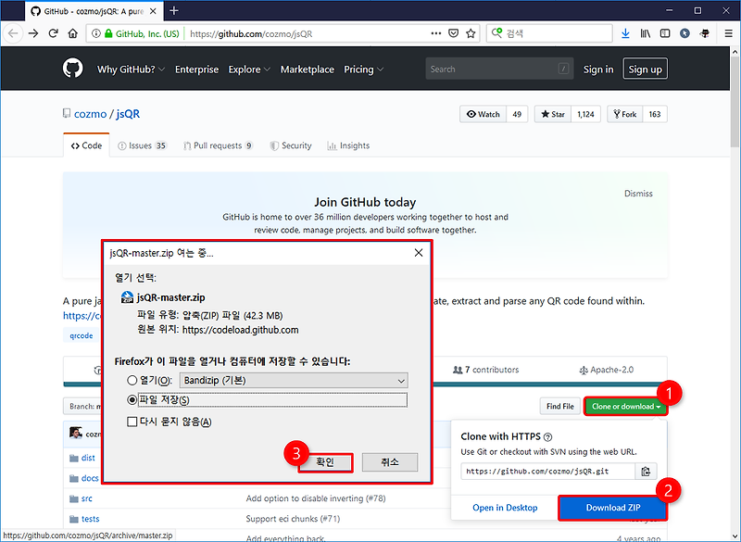741x542 pixels.
Task: Copy clone URL to clipboard icon
Action: (646, 471)
